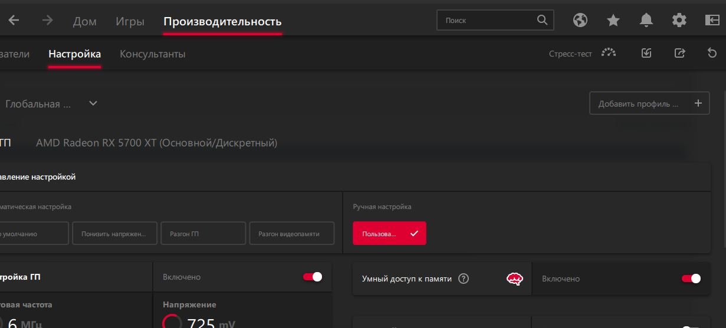The width and height of the screenshot is (726, 328).
Task: Expand the Глобальная profile dropdown
Action: click(93, 104)
